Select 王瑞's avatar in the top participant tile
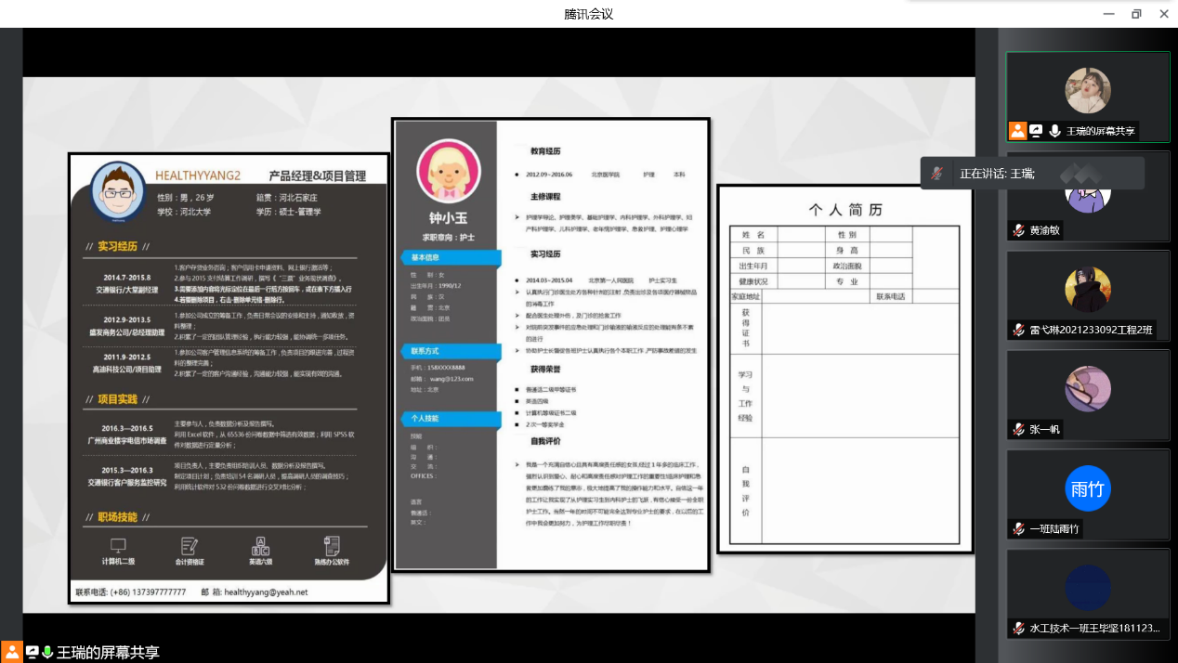1178x663 pixels. pyautogui.click(x=1088, y=90)
